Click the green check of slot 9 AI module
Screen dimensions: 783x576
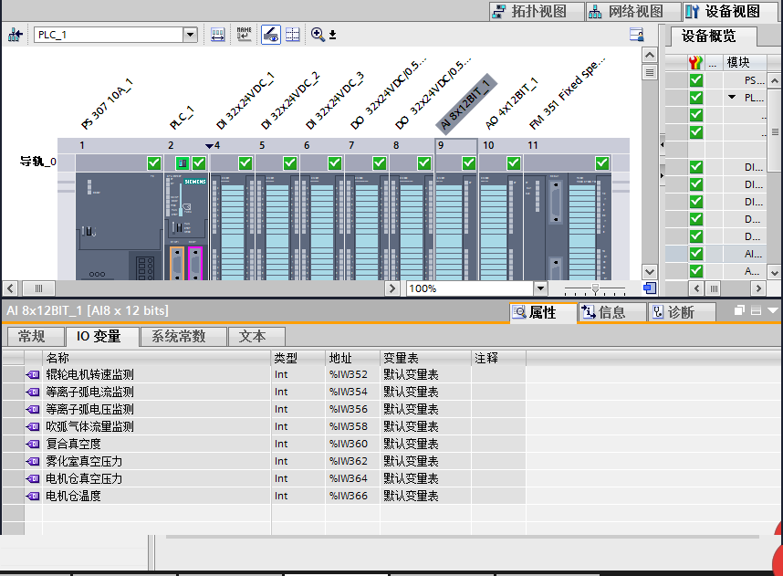coord(469,162)
